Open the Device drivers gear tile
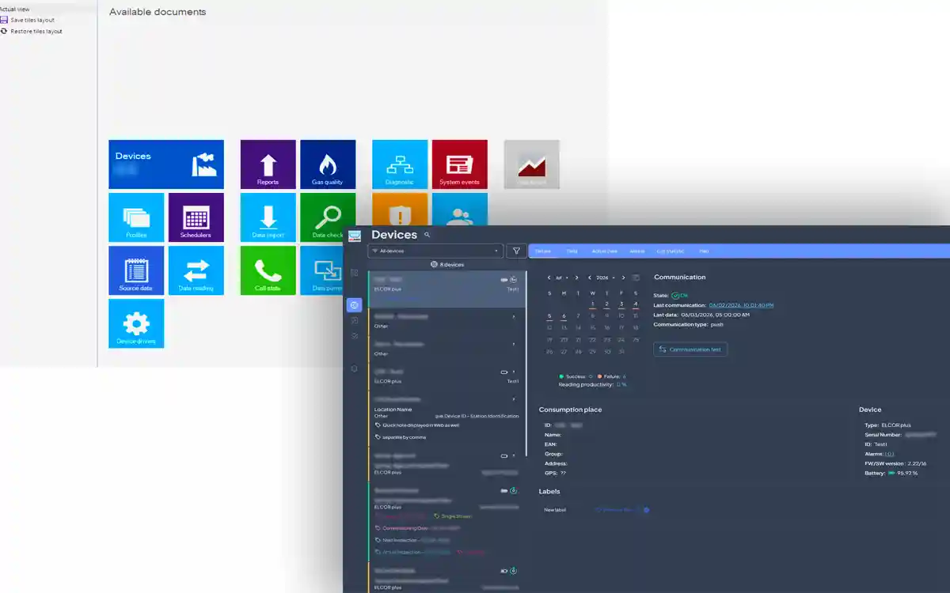 (136, 323)
